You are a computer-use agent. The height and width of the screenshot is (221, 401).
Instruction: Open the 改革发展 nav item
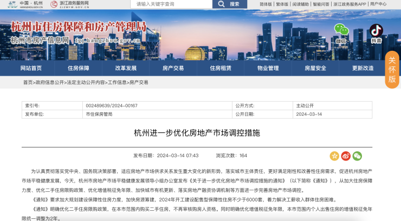[x=126, y=68]
